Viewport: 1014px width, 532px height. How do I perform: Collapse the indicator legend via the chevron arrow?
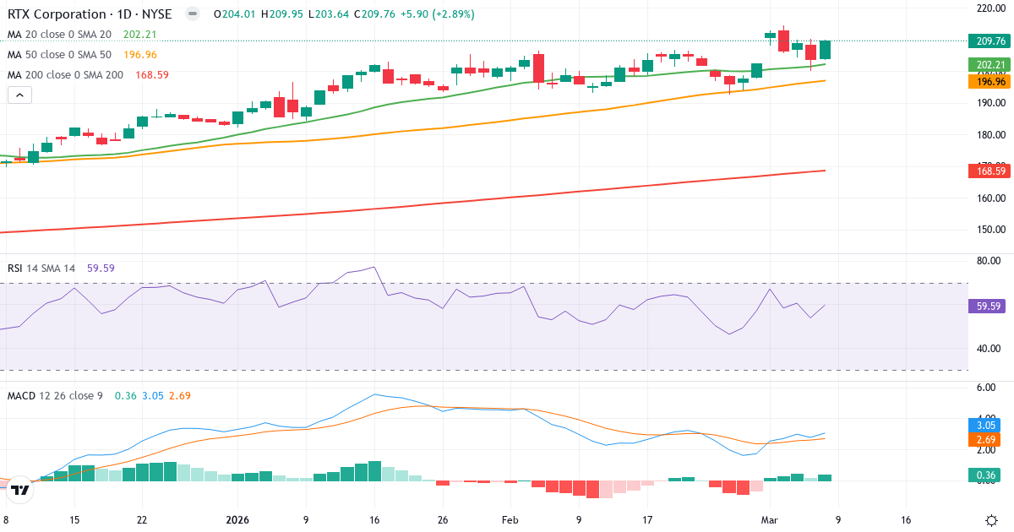click(x=19, y=95)
